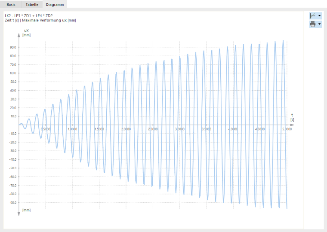Click the 5.0000 time axis label
This screenshot has height=232, width=327.
coord(287,129)
